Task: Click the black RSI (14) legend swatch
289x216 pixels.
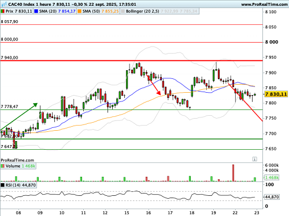Action: coord(3,185)
